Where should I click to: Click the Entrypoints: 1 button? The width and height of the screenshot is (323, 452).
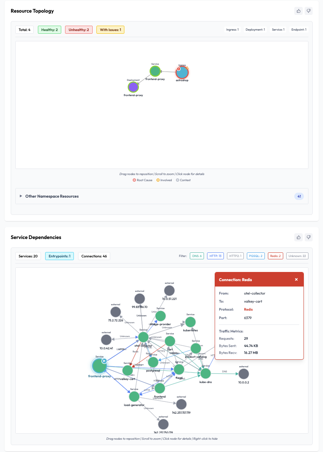[59, 256]
